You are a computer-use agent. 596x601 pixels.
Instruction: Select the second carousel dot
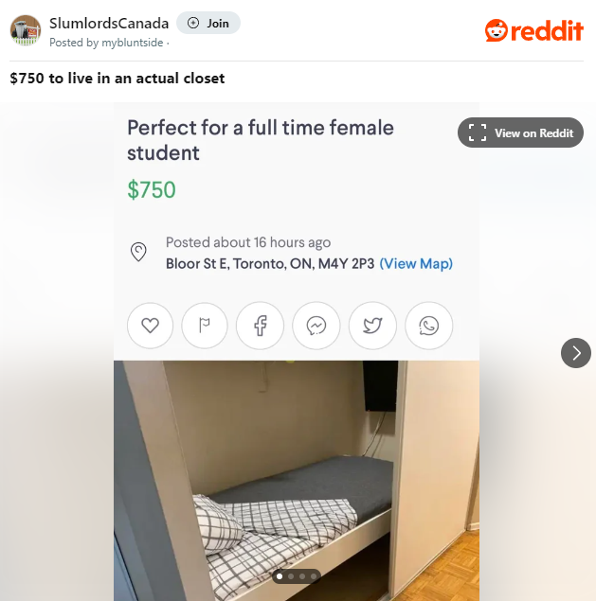pos(291,576)
